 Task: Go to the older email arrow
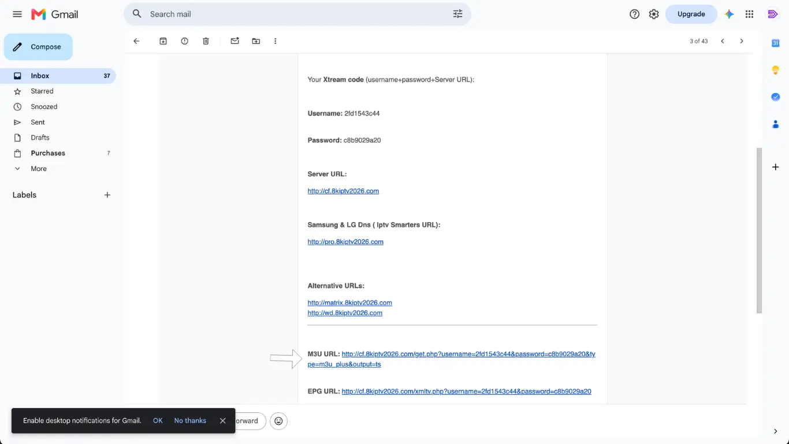click(742, 41)
